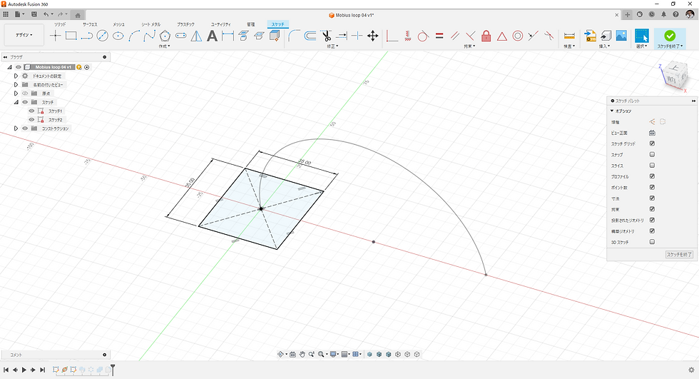Enable the 3D Sketch (3D スケッチ) checkbox
The image size is (699, 379).
pyautogui.click(x=652, y=242)
